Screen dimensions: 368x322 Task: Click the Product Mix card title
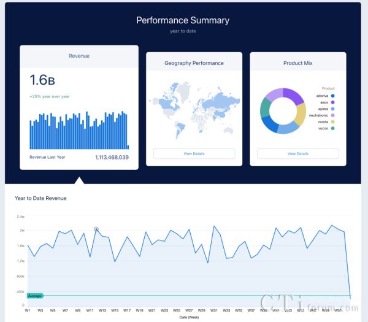click(x=297, y=63)
